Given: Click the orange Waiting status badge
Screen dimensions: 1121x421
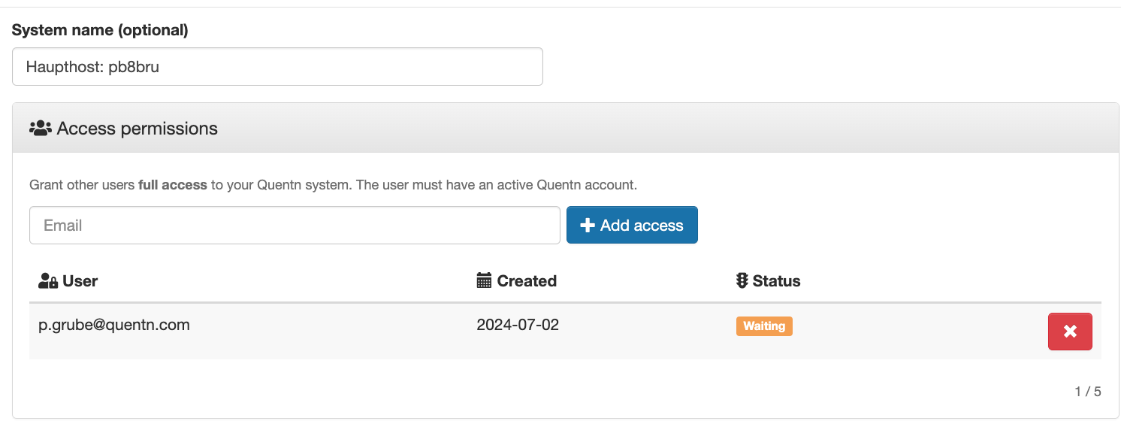Looking at the screenshot, I should 764,326.
